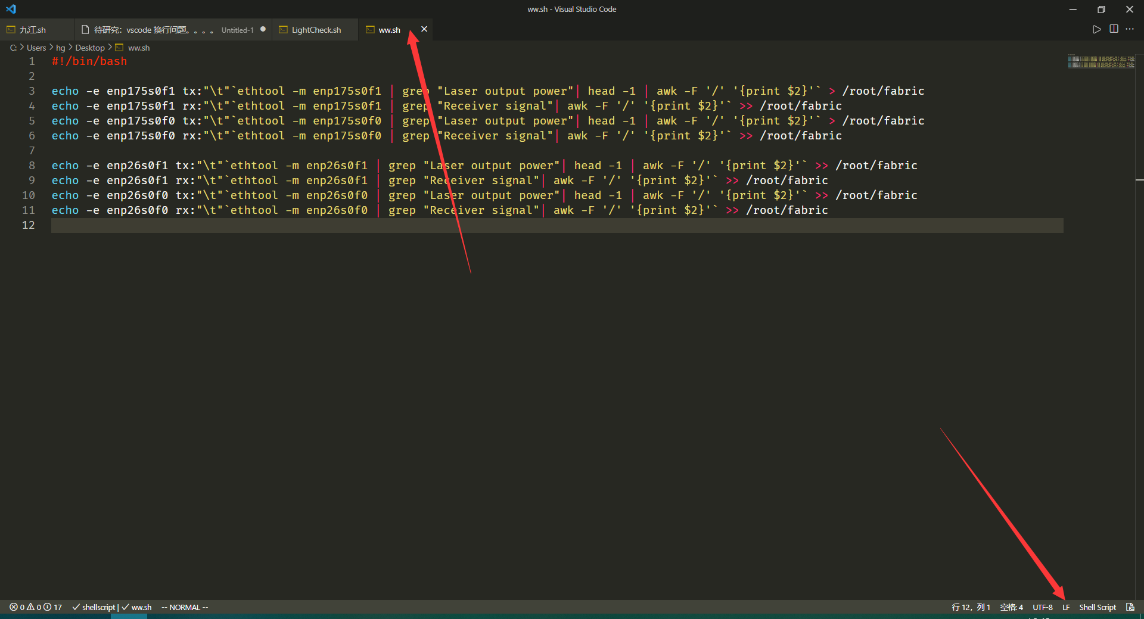Click the VS Code logo icon
1144x619 pixels.
[x=11, y=9]
